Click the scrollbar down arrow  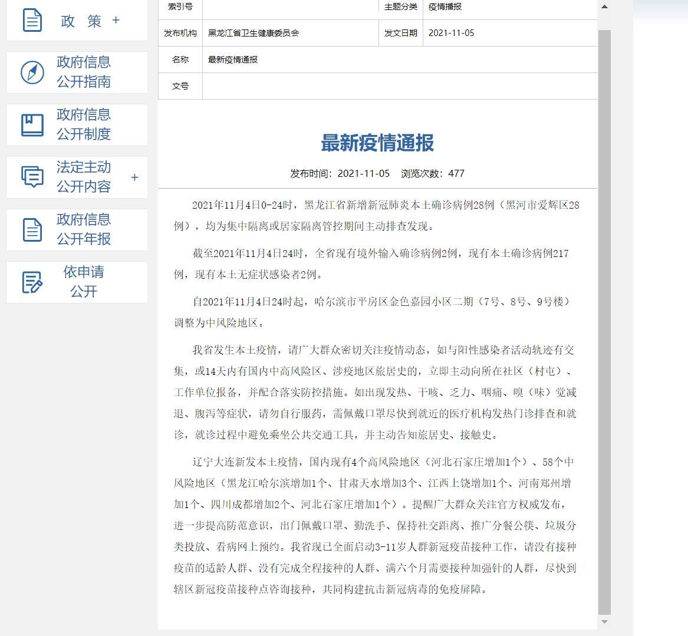[604, 622]
